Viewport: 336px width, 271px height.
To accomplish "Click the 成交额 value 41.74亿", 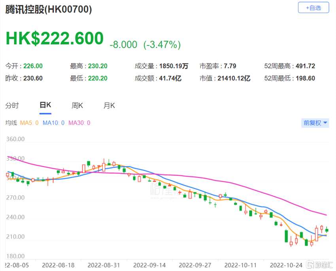I will pyautogui.click(x=170, y=78).
